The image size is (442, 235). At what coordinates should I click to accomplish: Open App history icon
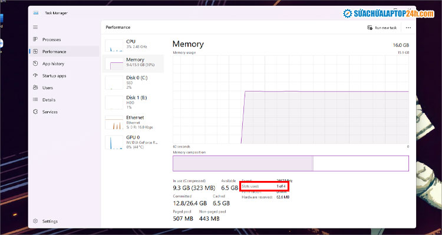coord(36,63)
